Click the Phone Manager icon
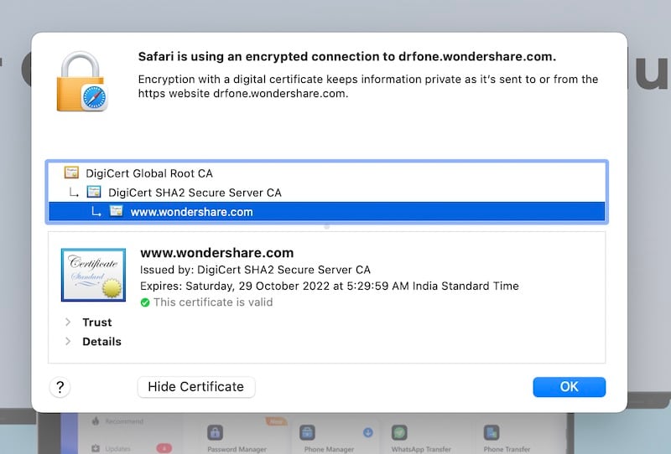This screenshot has width=671, height=454. [307, 433]
